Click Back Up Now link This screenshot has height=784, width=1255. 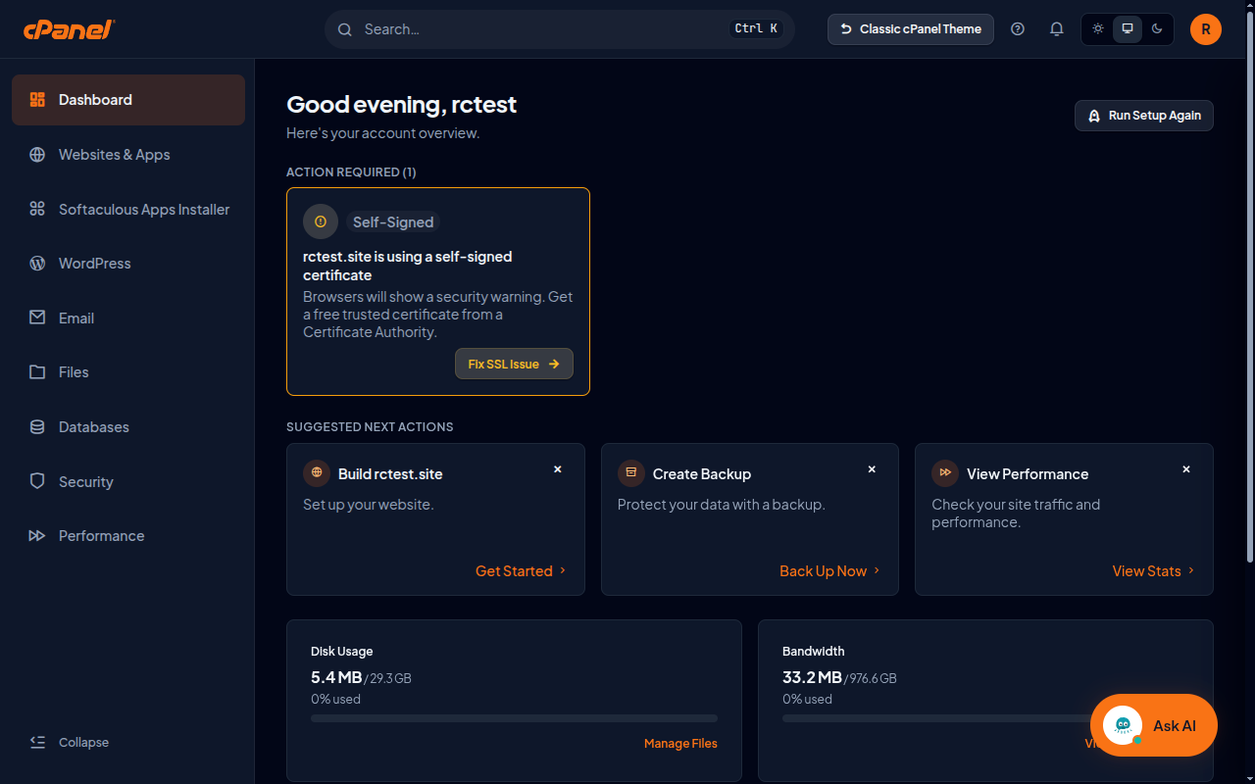(x=829, y=571)
